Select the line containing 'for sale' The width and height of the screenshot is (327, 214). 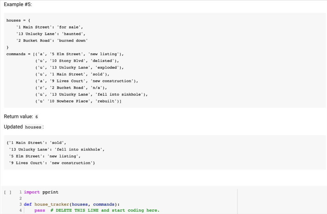pos(49,27)
